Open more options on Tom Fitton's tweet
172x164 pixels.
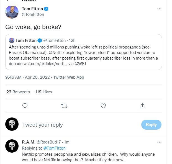pyautogui.click(x=159, y=9)
